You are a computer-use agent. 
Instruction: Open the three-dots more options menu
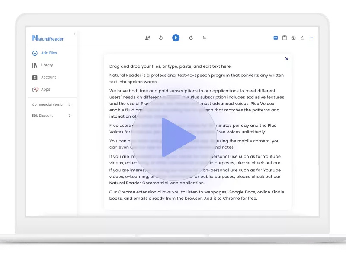click(x=311, y=38)
